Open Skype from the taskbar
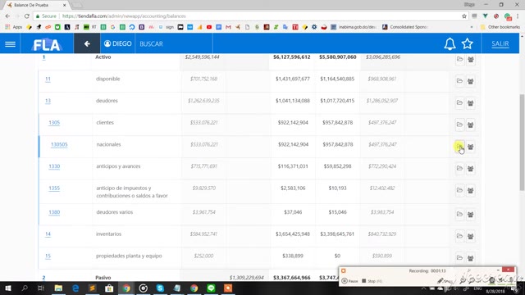Viewport: 525px width, 295px height. coord(160,288)
